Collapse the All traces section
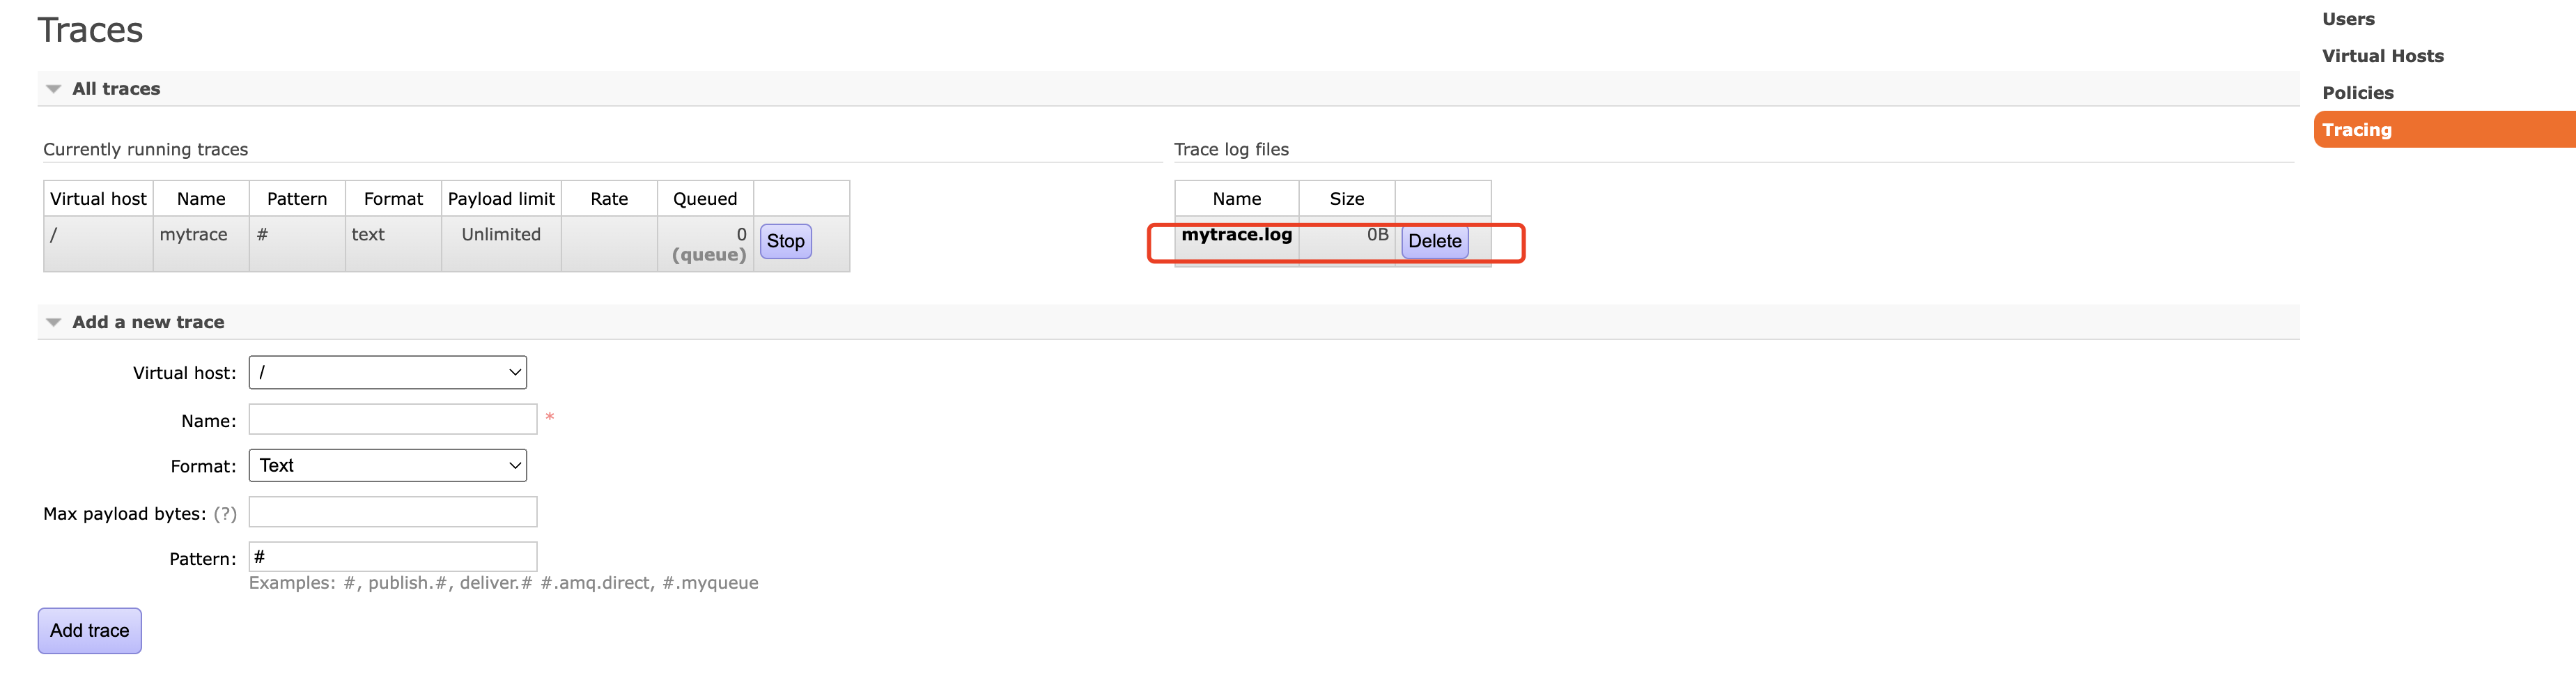 pos(115,89)
